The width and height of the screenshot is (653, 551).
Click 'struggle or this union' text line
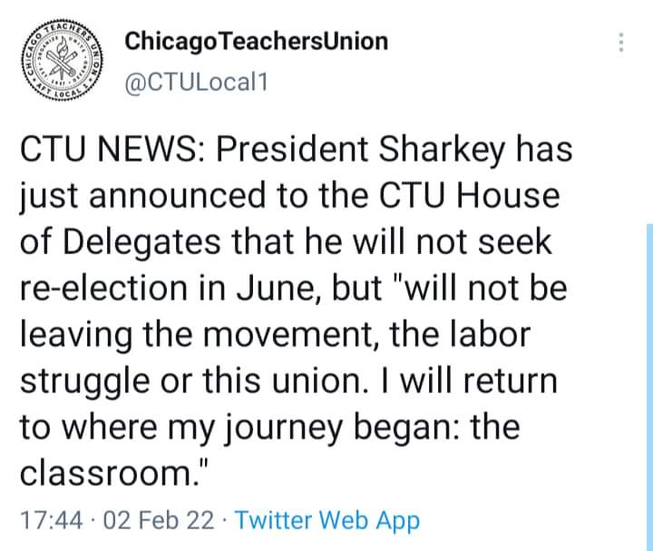point(194,381)
